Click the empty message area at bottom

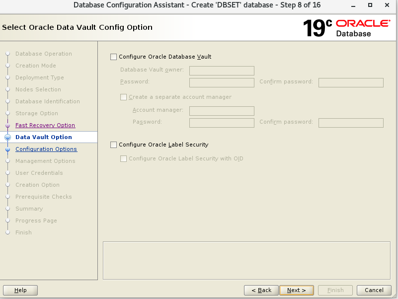pyautogui.click(x=246, y=260)
